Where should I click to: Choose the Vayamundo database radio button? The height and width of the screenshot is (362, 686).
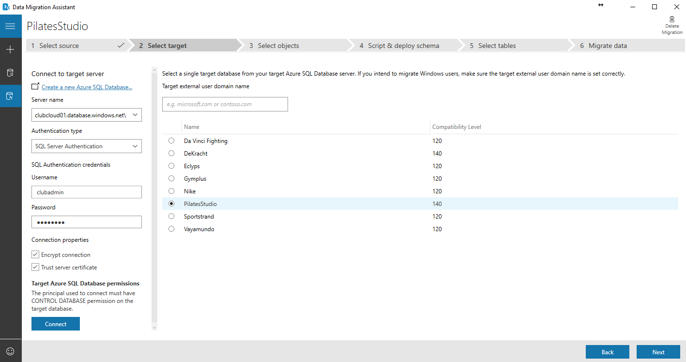pyautogui.click(x=171, y=229)
